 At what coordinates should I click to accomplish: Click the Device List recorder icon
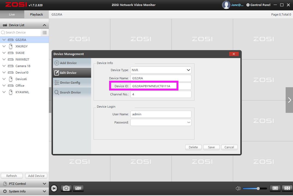click(5, 25)
